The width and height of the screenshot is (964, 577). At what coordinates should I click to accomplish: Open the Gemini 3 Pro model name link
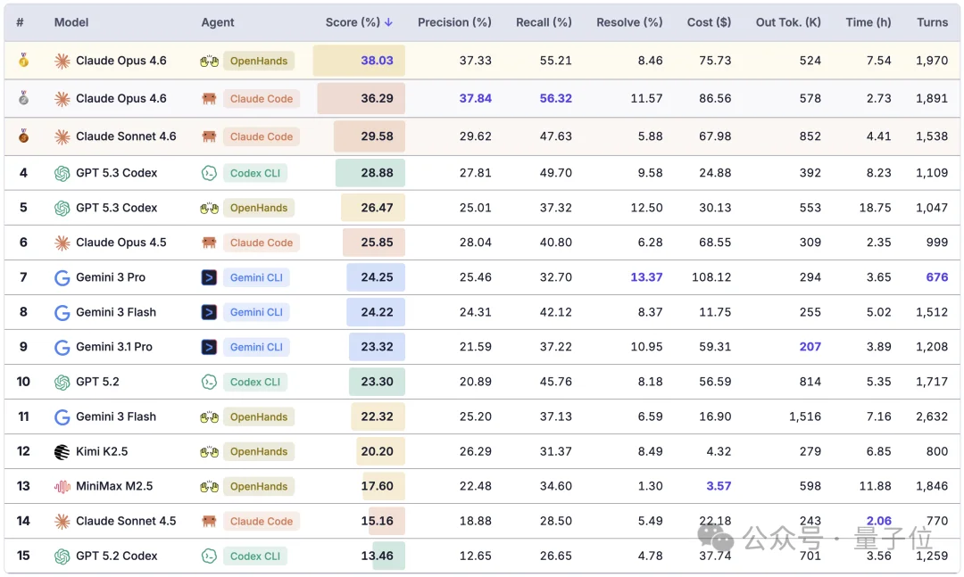click(x=111, y=277)
